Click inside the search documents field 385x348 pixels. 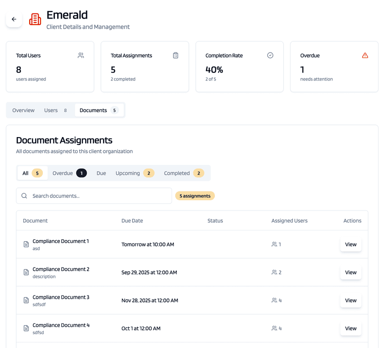click(x=93, y=196)
